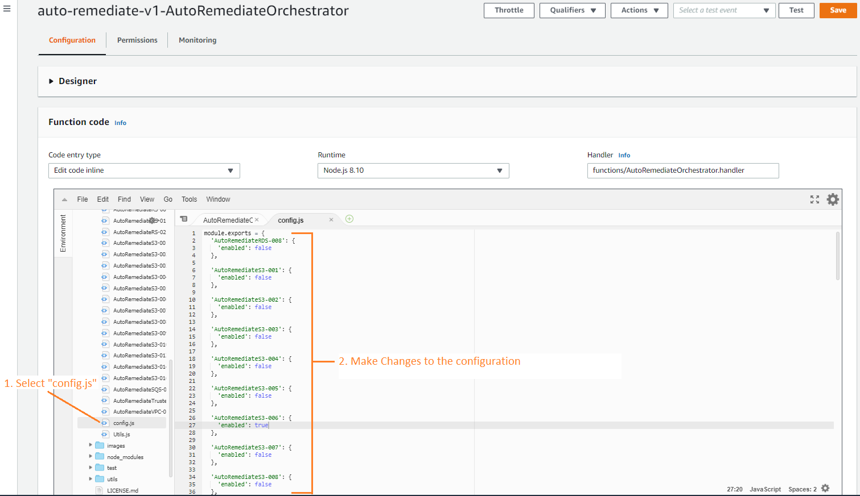Click the Handler input field
Screen dimensions: 860x496
pyautogui.click(x=682, y=170)
